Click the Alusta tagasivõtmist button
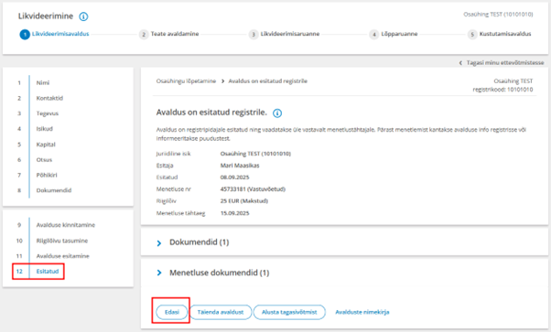Viewport: 551px width, 332px height. [x=289, y=312]
